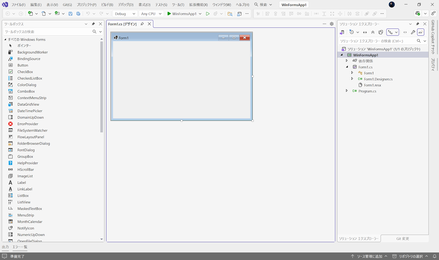This screenshot has height=260, width=439.
Task: Expand the 依存関係 node
Action: pyautogui.click(x=347, y=61)
